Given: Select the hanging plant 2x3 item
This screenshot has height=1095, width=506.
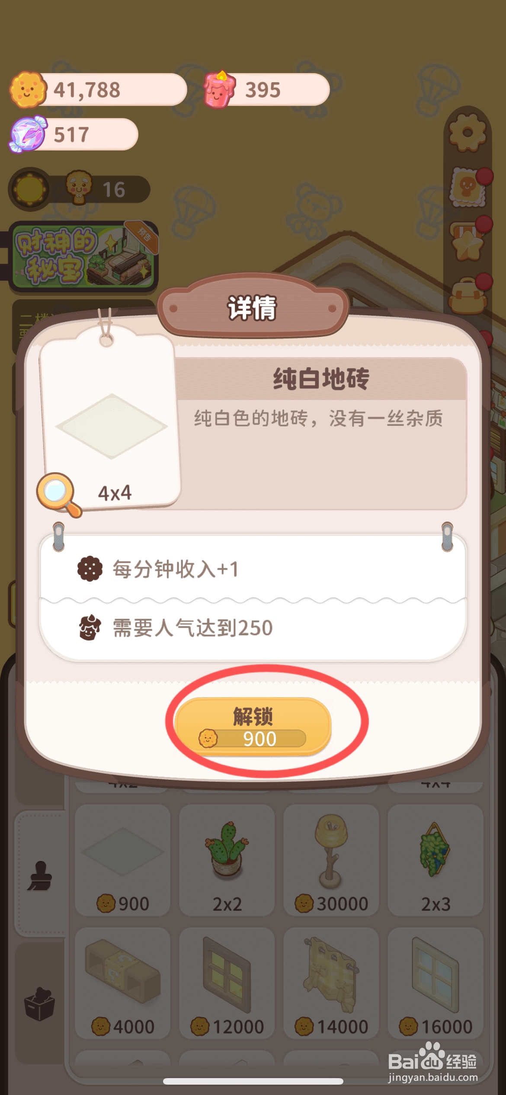Looking at the screenshot, I should [436, 860].
